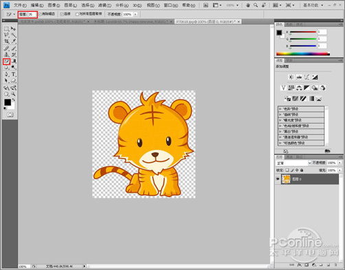The image size is (345, 270).
Task: Select the Magic Wand tool
Action: tap(14, 35)
